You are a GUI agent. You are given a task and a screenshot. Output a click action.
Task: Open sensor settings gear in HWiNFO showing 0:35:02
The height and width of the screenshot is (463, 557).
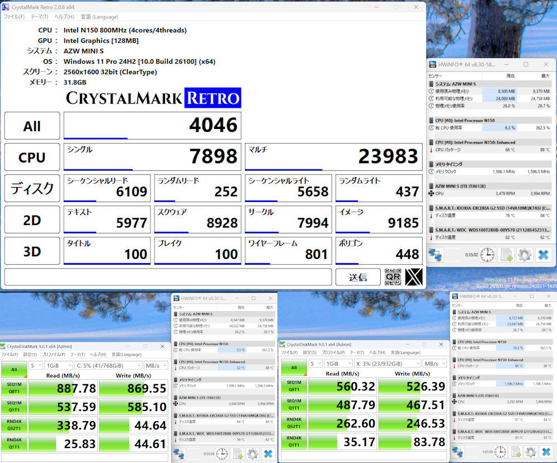(525, 254)
